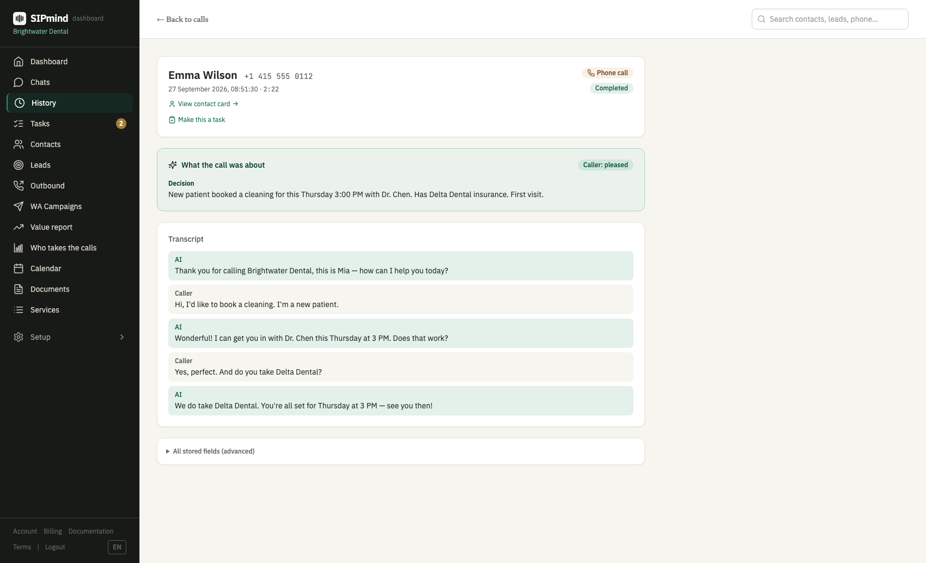The image size is (926, 563).
Task: Open Dashboard via its house icon
Action: [19, 62]
